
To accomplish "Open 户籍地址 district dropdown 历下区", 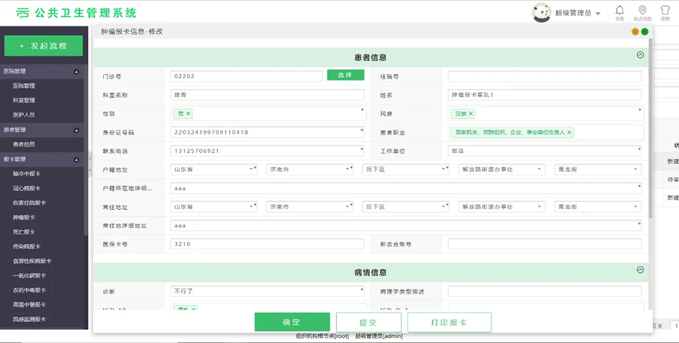I will tap(406, 169).
